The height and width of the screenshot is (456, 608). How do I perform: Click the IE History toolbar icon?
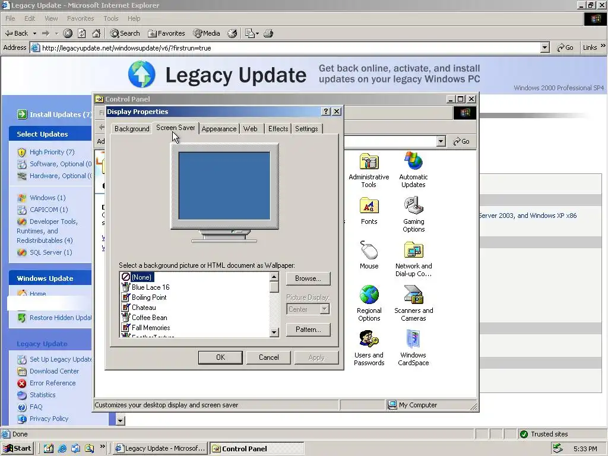pyautogui.click(x=232, y=33)
